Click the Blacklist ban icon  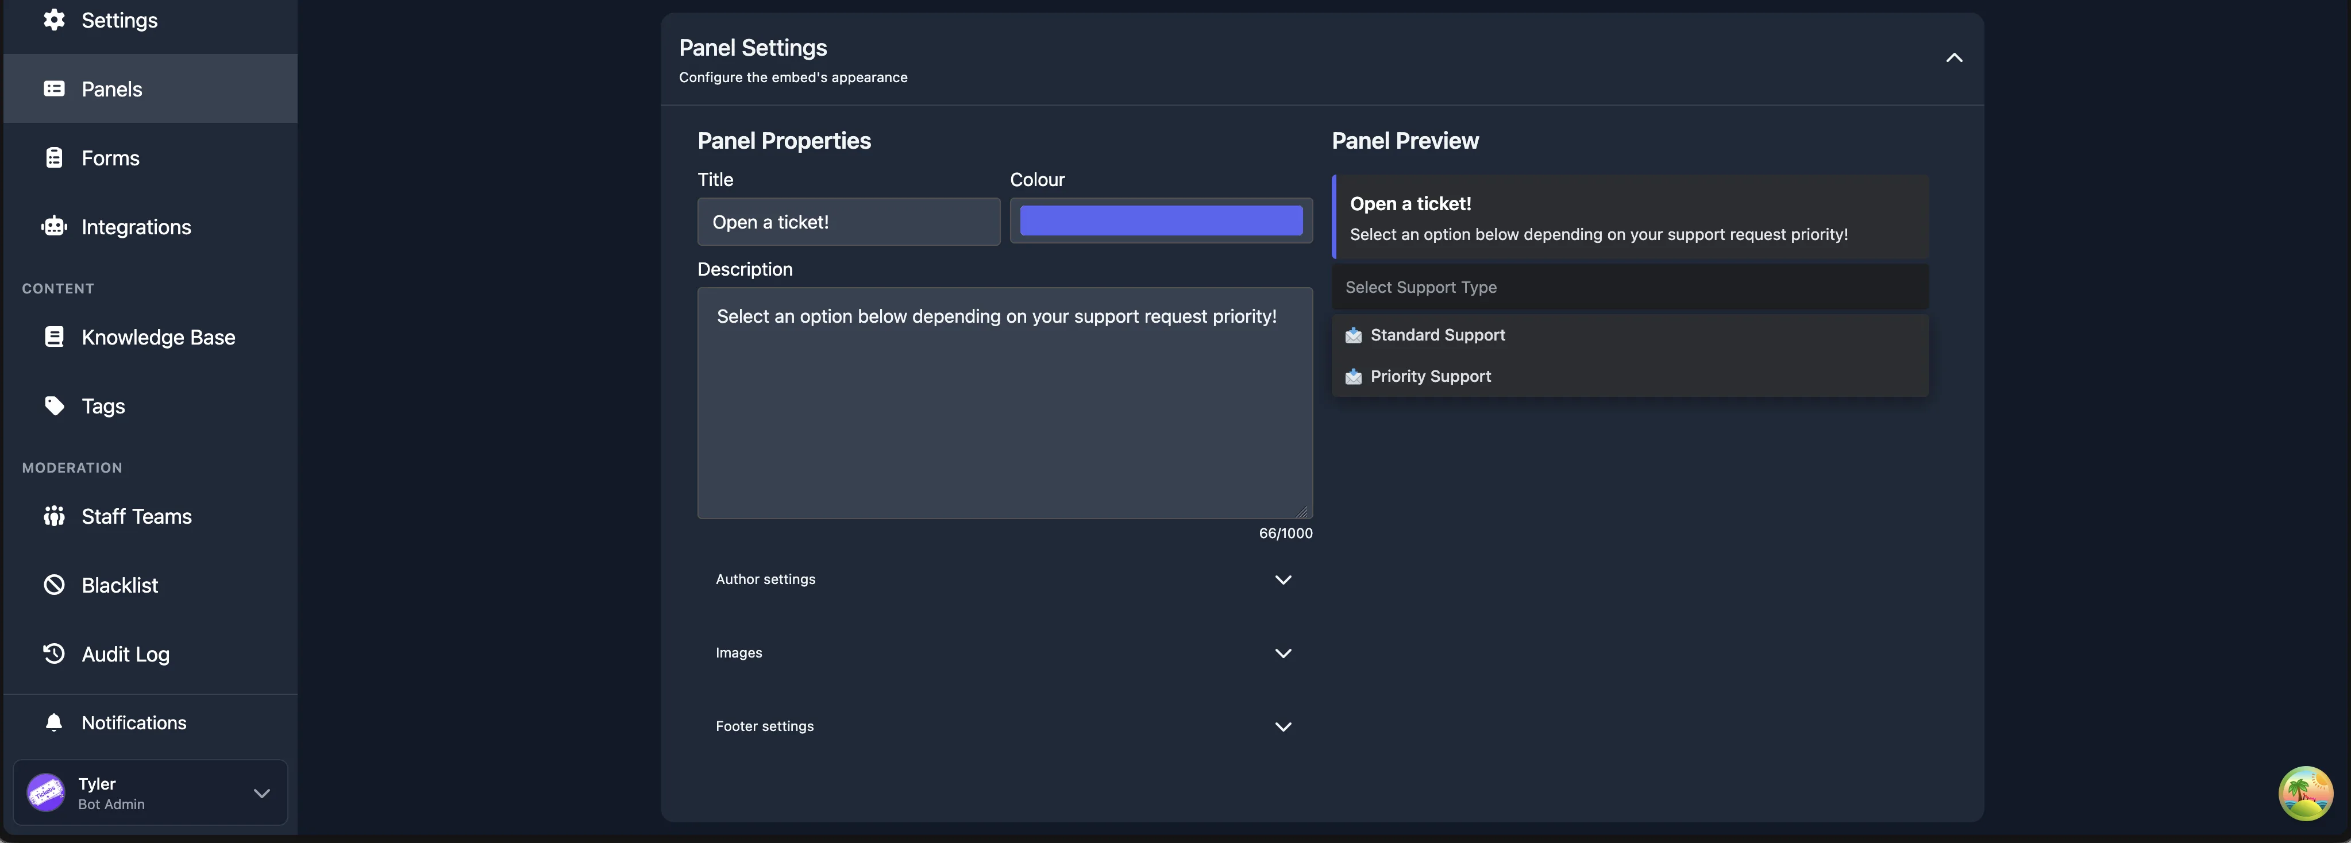point(54,585)
